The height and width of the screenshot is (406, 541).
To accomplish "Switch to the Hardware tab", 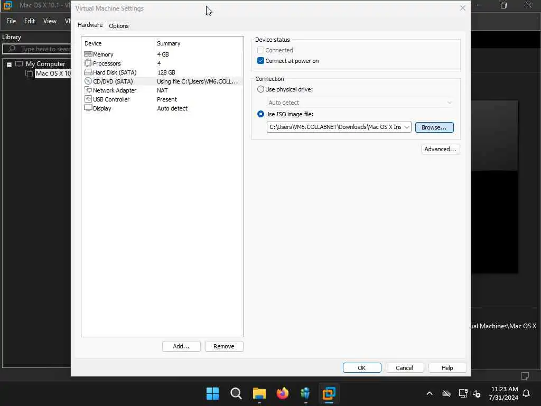I will (x=90, y=25).
